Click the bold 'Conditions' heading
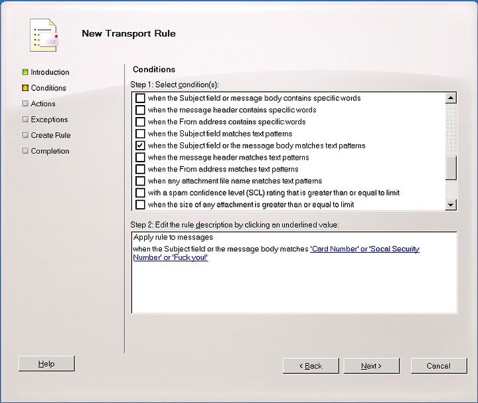The image size is (478, 403). click(x=154, y=69)
